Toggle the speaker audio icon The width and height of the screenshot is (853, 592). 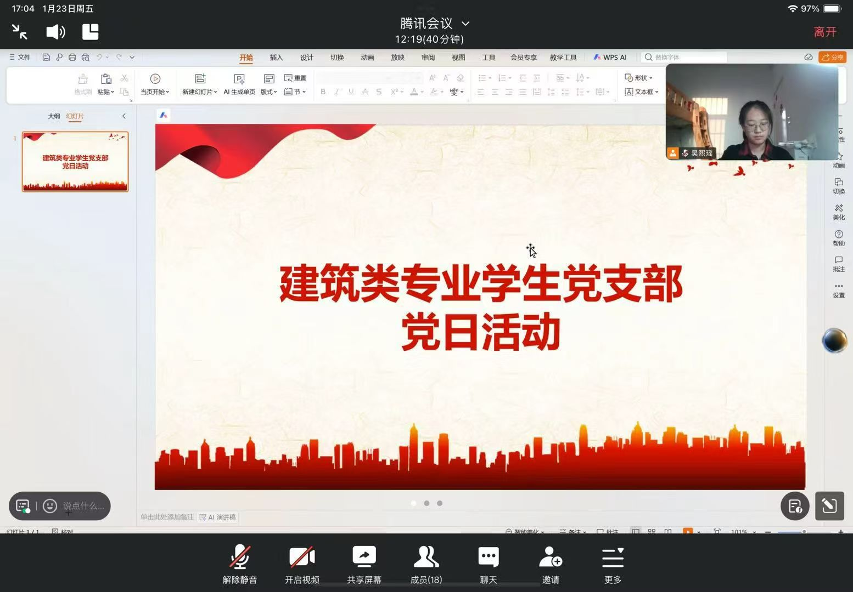coord(55,32)
